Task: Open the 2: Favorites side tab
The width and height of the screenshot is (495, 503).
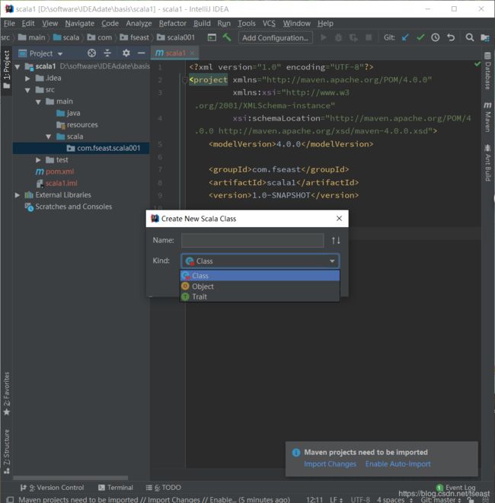Action: tap(6, 393)
